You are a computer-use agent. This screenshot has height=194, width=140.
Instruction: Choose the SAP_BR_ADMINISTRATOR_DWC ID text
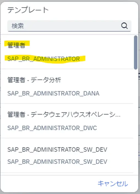(x=52, y=128)
